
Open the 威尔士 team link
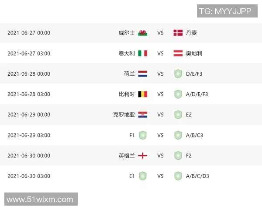[127, 33]
